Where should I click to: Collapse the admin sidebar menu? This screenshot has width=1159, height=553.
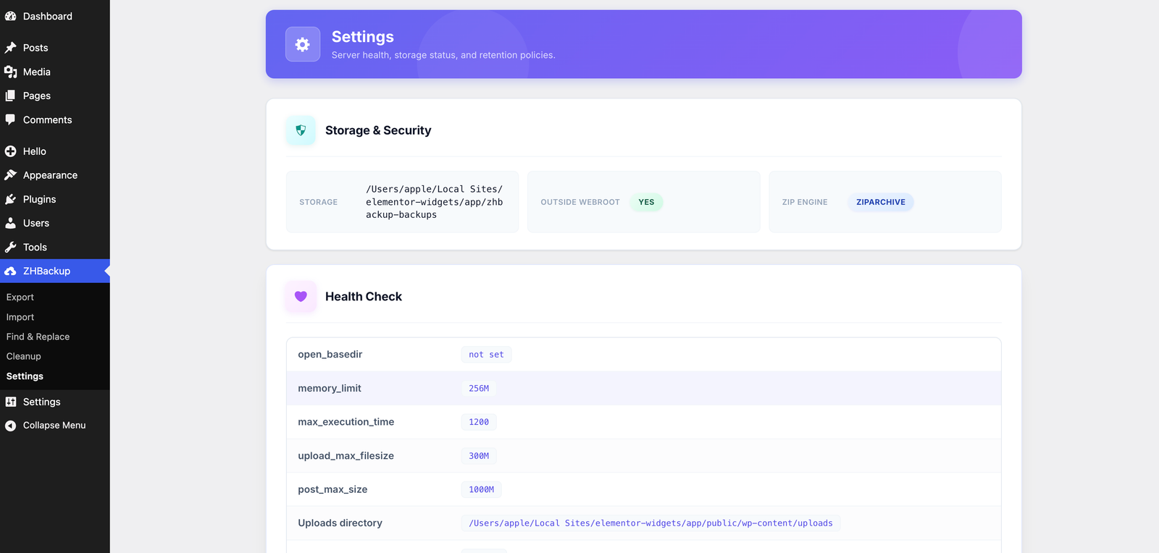pos(55,426)
